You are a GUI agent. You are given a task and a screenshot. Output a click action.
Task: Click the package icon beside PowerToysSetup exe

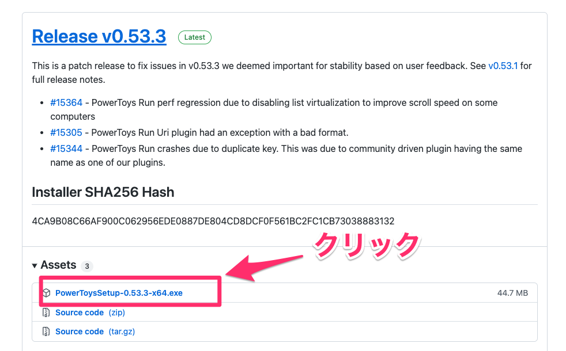47,293
